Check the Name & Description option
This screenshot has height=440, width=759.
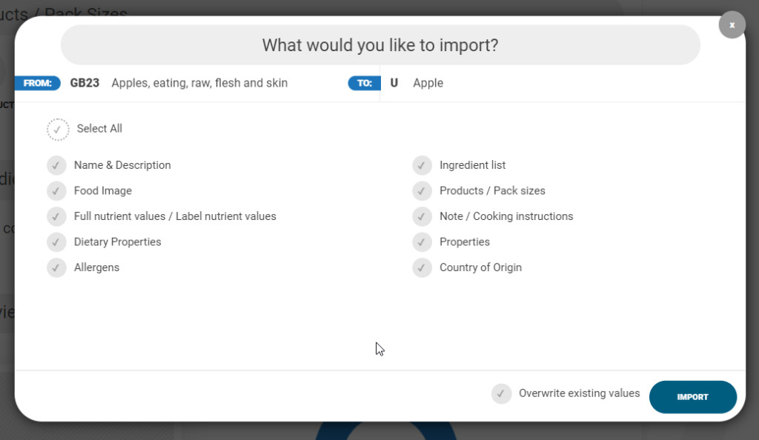(x=57, y=165)
